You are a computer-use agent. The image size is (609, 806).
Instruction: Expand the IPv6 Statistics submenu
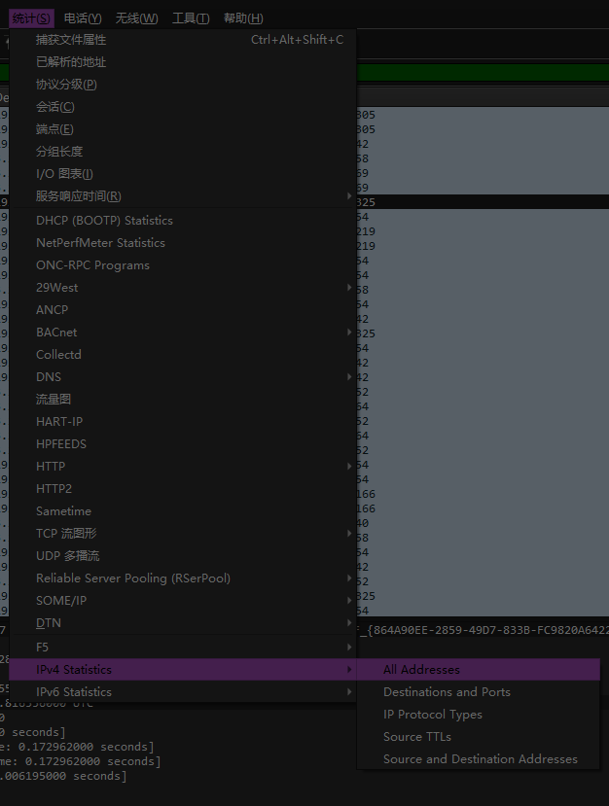click(x=74, y=692)
